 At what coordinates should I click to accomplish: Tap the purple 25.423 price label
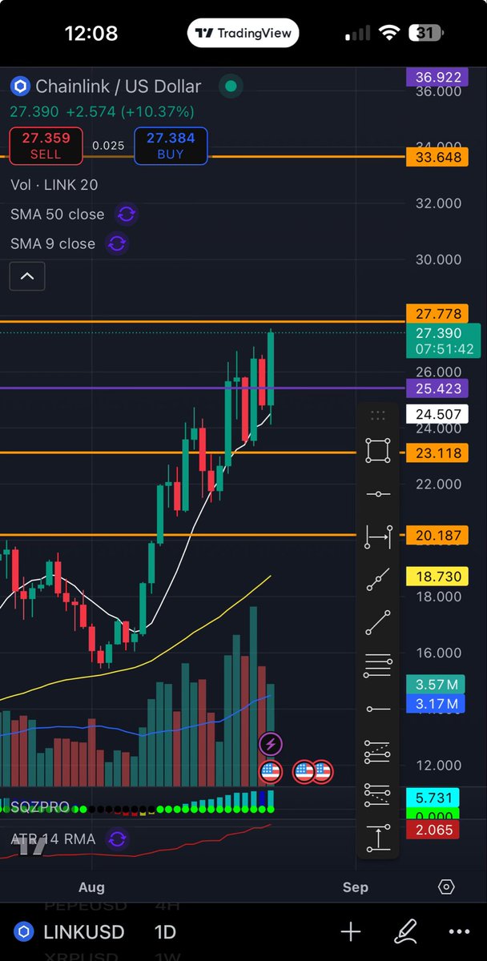tap(438, 388)
